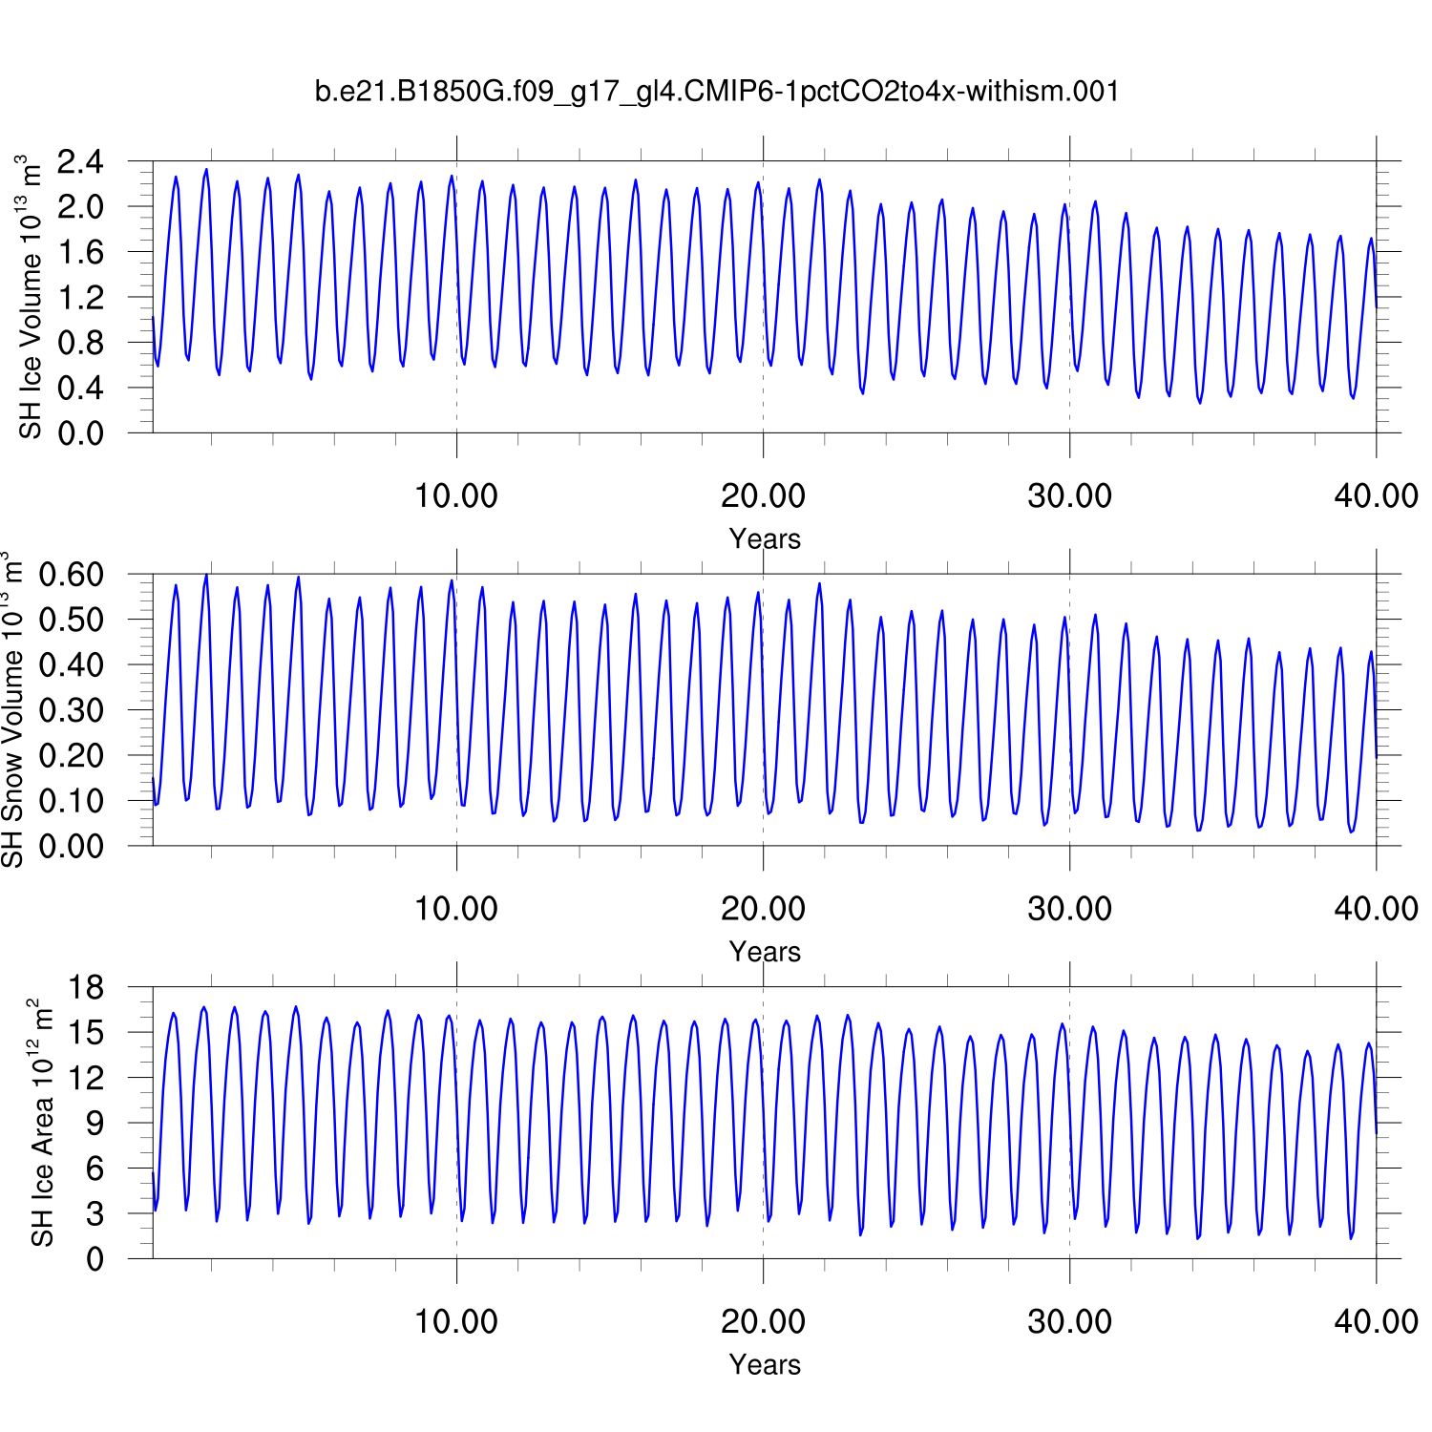Click the Years label under ice area plot
Screen dimensions: 1432x1432
[x=764, y=1365]
